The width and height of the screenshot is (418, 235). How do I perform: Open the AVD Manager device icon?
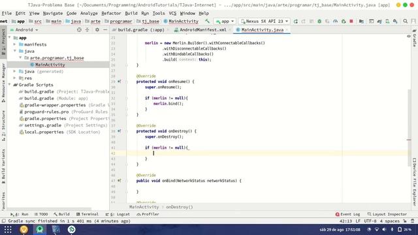[x=387, y=22]
